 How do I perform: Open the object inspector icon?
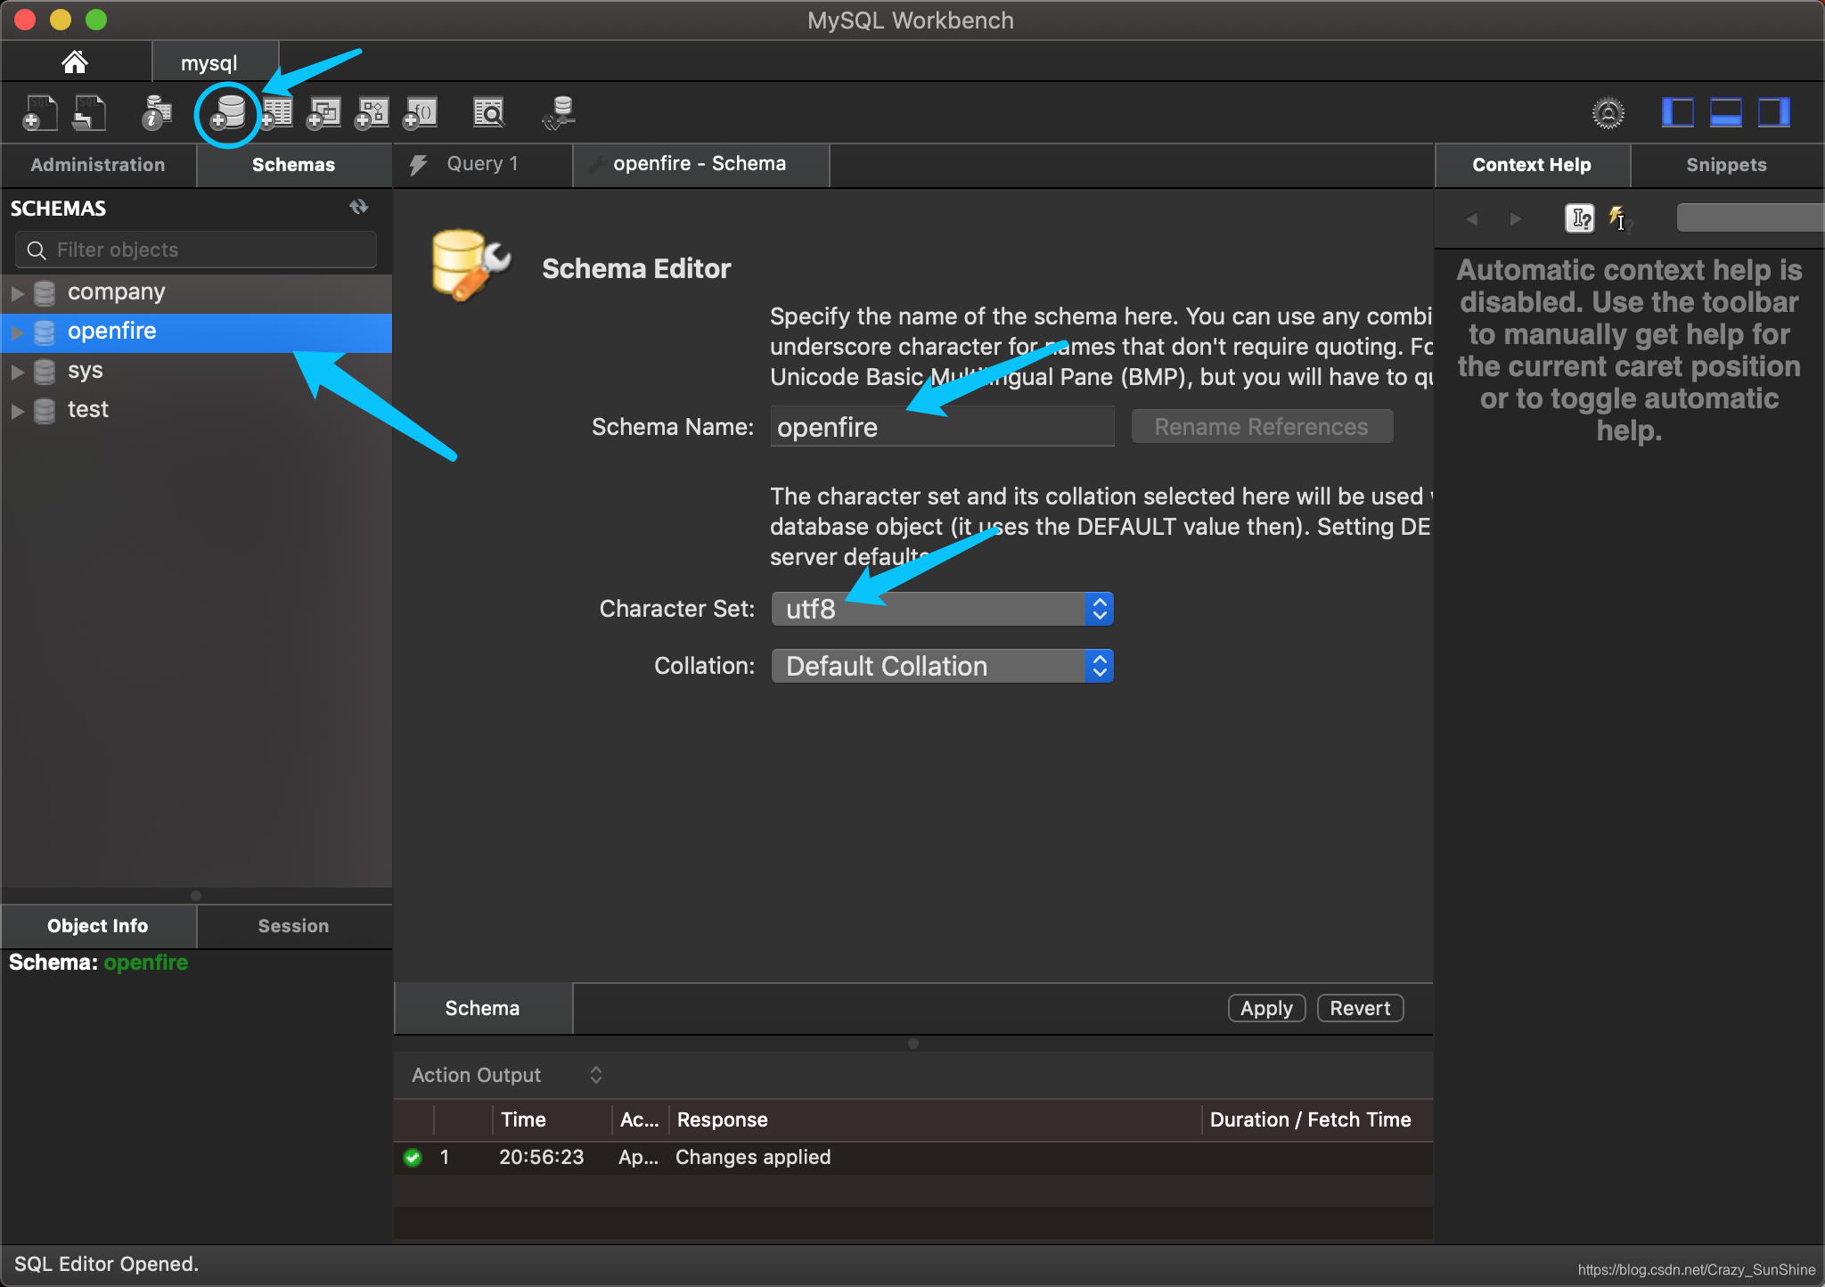[x=157, y=113]
